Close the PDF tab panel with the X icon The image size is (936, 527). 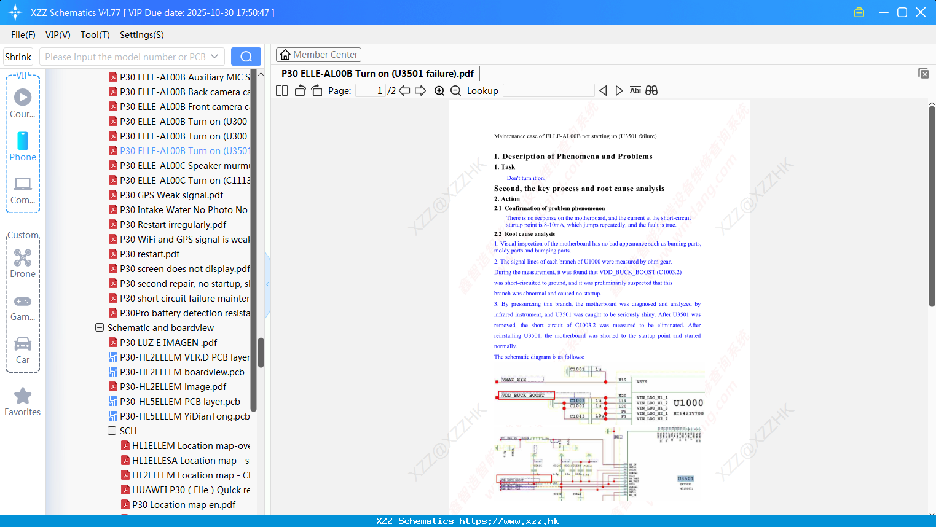pos(923,73)
